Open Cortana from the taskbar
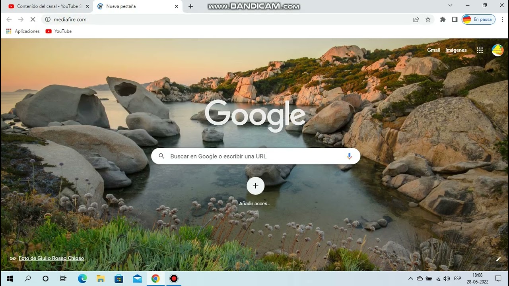Image resolution: width=509 pixels, height=286 pixels. [x=45, y=278]
